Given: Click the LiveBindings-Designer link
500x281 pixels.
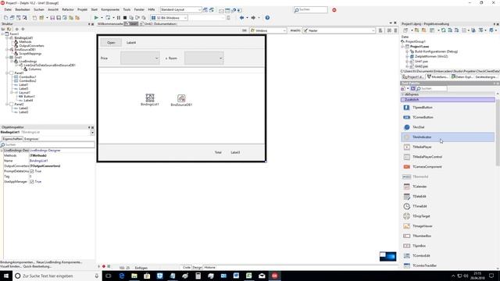Looking at the screenshot, I should coord(45,151).
